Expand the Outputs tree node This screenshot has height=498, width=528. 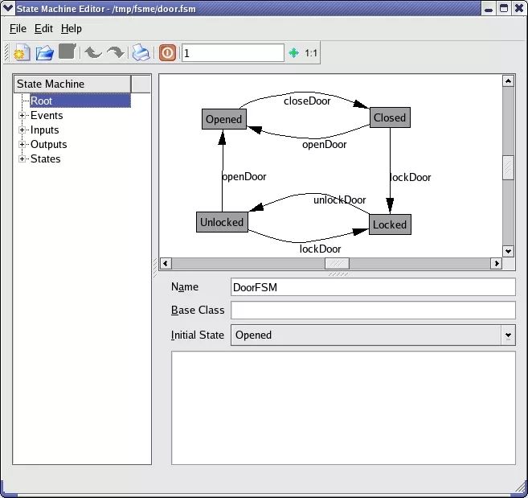23,145
